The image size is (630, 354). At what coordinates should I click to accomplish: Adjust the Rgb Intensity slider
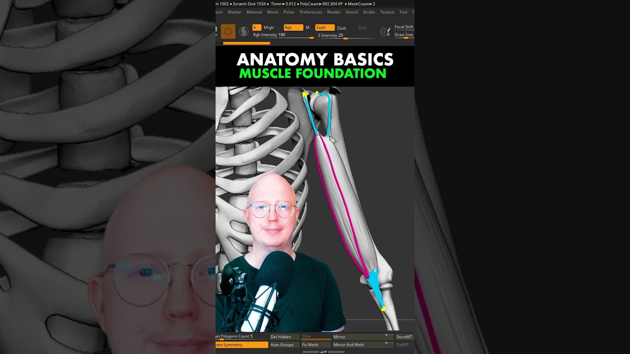pyautogui.click(x=283, y=35)
